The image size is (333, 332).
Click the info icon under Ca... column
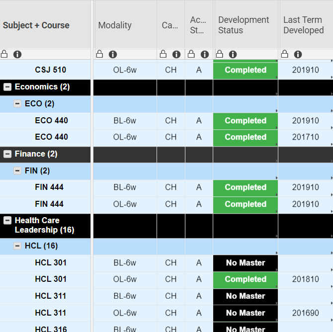176,54
